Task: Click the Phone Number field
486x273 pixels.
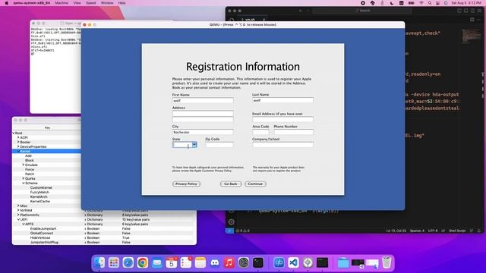Action: click(294, 132)
